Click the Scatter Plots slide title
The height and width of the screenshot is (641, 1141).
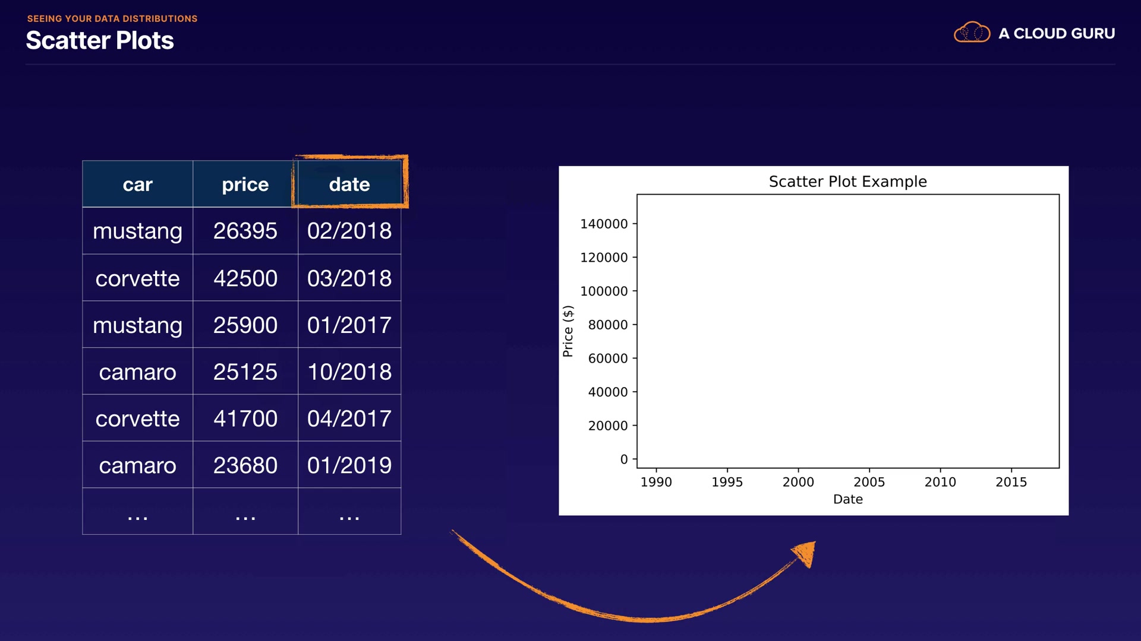pyautogui.click(x=100, y=40)
